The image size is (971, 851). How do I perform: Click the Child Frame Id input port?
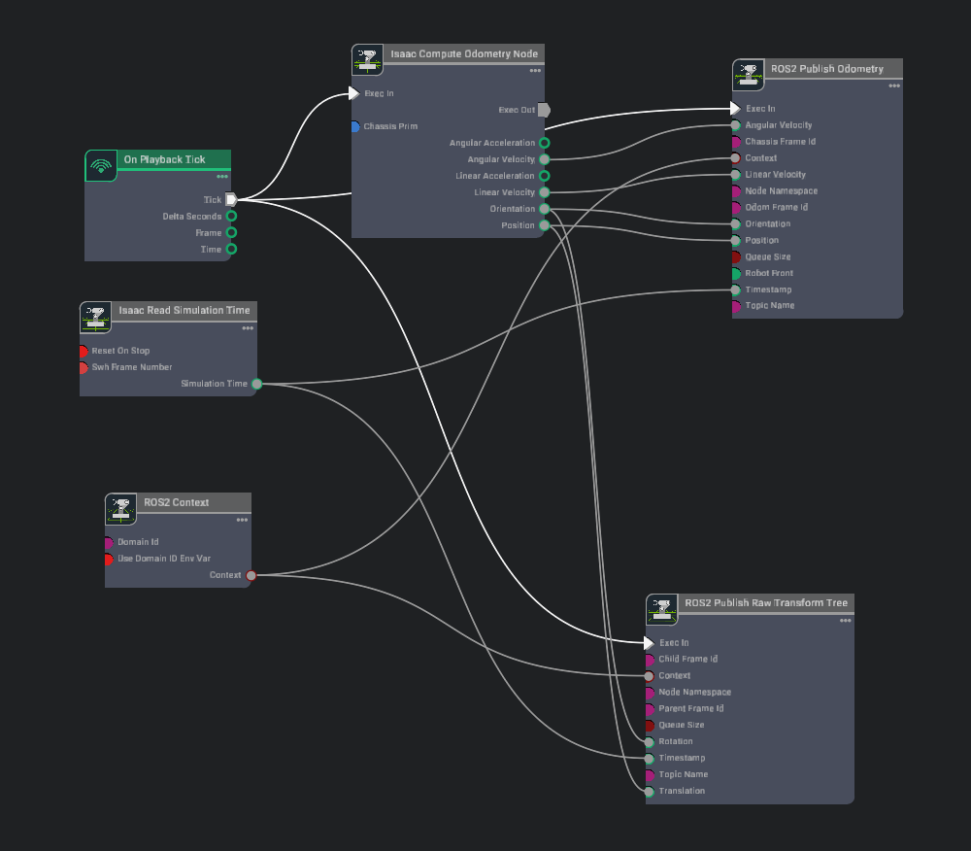pos(650,660)
